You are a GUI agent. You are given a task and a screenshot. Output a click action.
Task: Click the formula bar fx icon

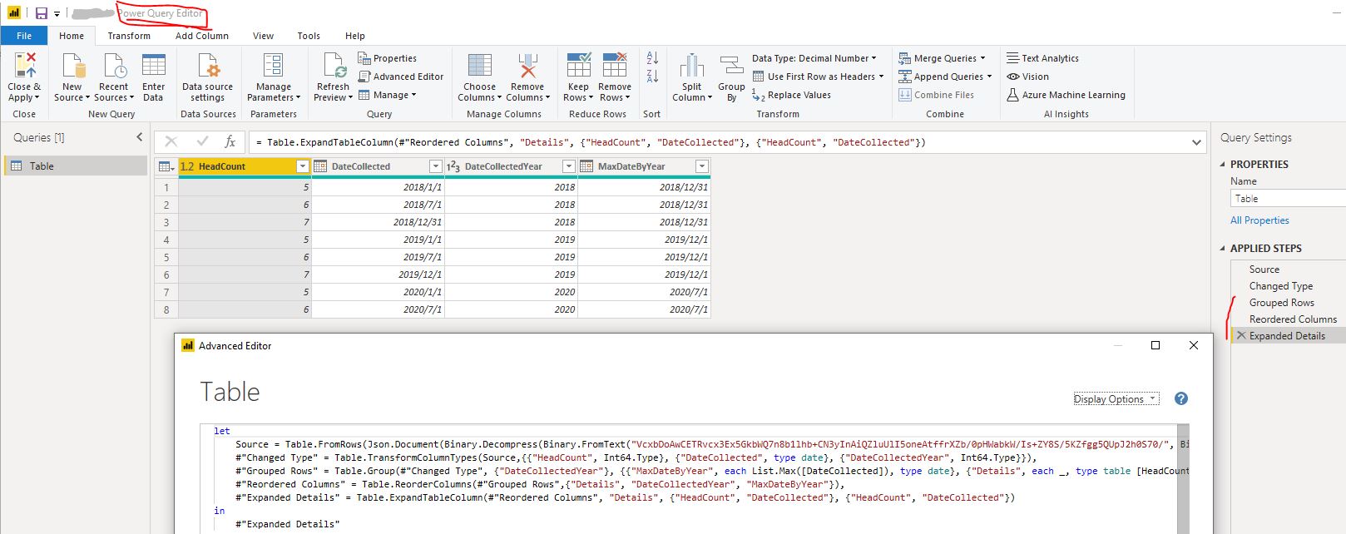(230, 142)
